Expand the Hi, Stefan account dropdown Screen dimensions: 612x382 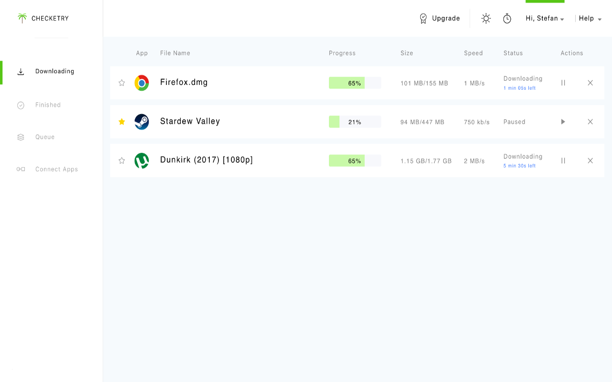545,19
